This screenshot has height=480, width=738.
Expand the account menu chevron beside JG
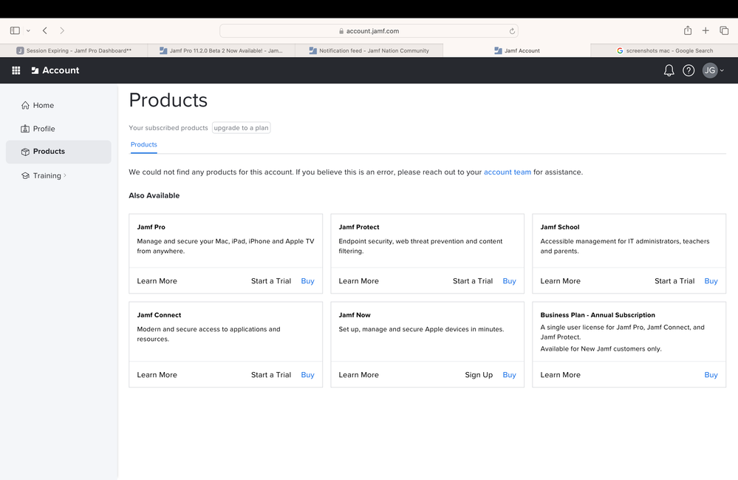[722, 71]
